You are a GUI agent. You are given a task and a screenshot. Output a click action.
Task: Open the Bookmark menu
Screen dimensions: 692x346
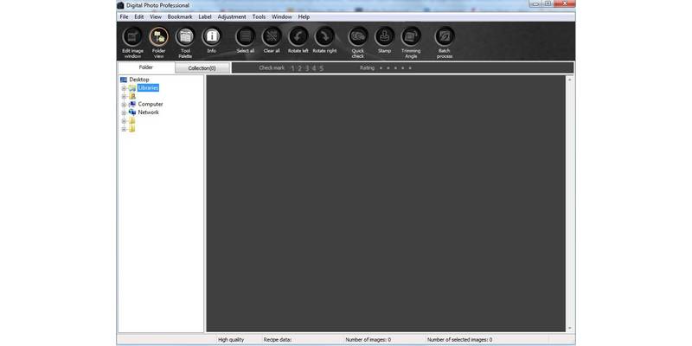(x=180, y=16)
